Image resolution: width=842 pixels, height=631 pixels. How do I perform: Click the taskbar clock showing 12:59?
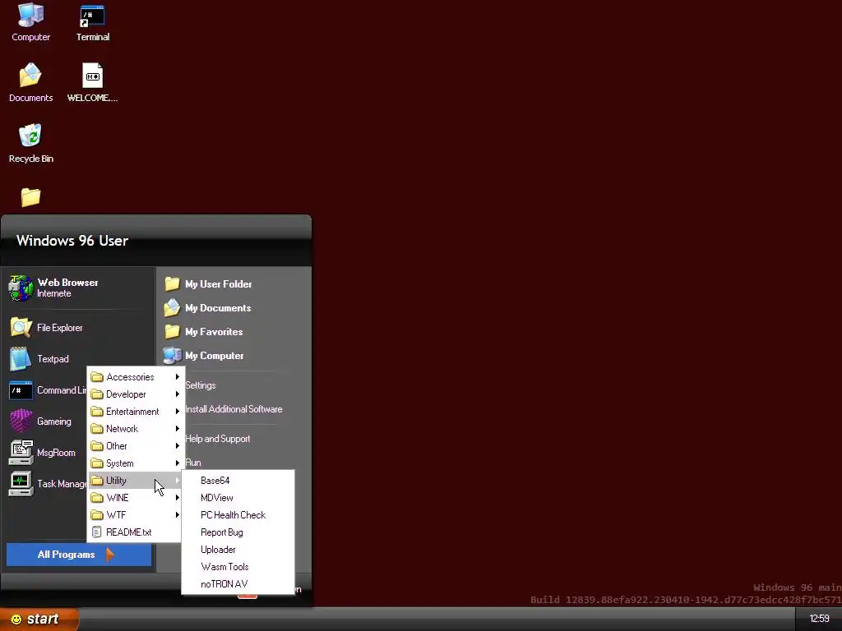(x=819, y=619)
